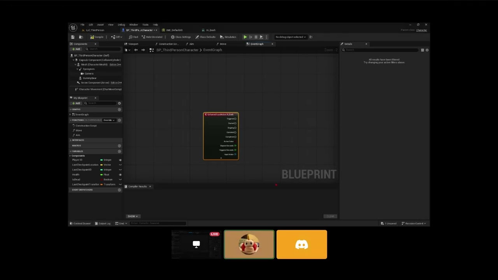Open the Move function tab

coord(223,44)
